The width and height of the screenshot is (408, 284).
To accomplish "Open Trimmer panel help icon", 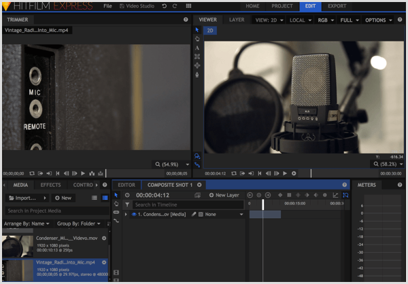I will click(186, 20).
